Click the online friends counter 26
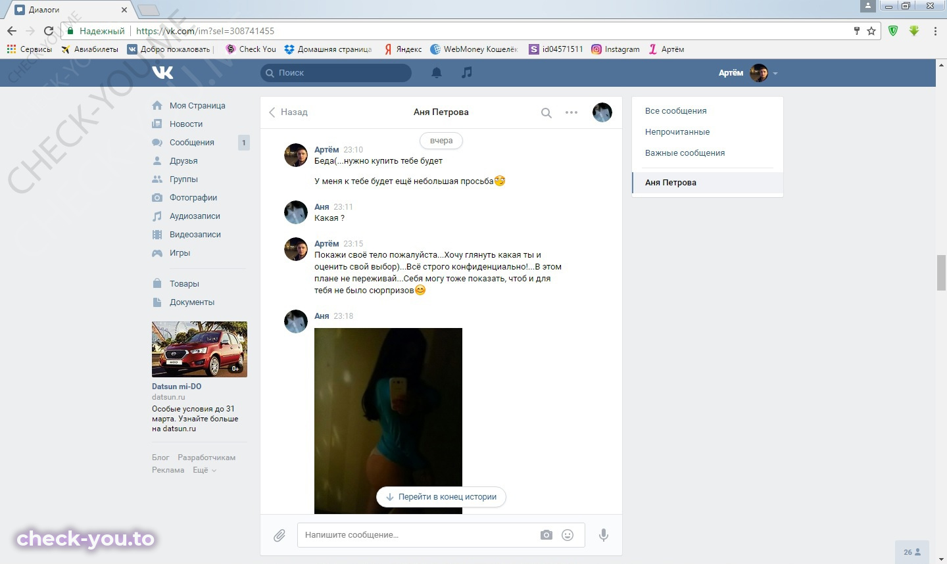The width and height of the screenshot is (947, 564). coord(912,552)
